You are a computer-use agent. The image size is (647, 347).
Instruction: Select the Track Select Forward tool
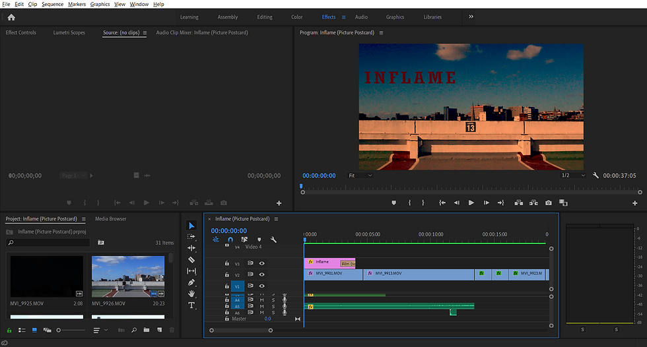point(191,237)
